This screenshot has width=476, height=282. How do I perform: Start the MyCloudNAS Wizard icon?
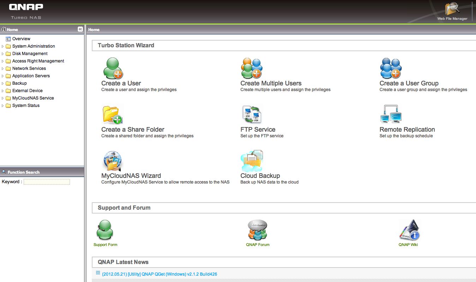113,161
